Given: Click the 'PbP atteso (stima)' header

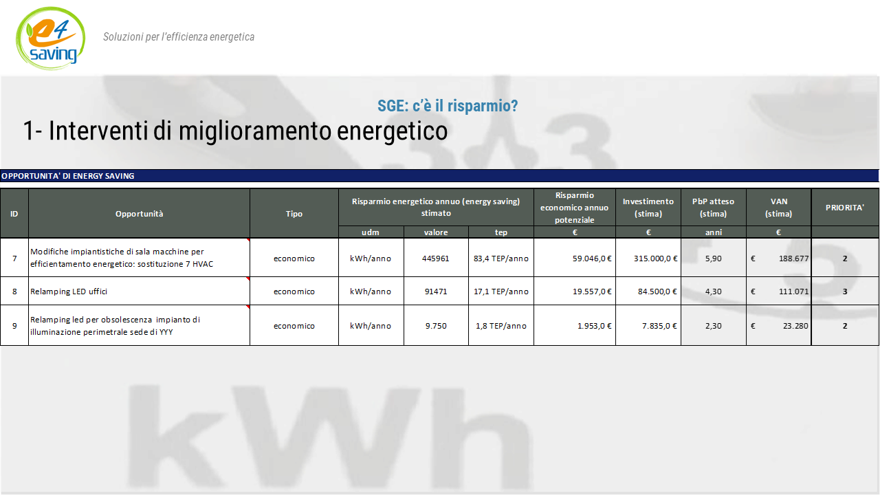Looking at the screenshot, I should [x=714, y=208].
